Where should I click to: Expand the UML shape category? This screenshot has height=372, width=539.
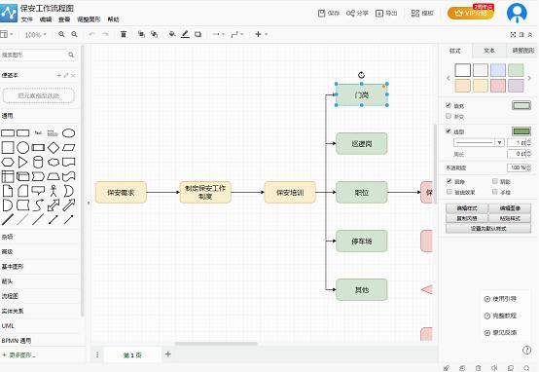click(8, 325)
